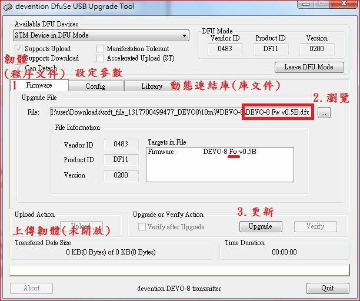Toggle the Can Detach checkbox
The height and width of the screenshot is (301, 360).
pyautogui.click(x=18, y=68)
